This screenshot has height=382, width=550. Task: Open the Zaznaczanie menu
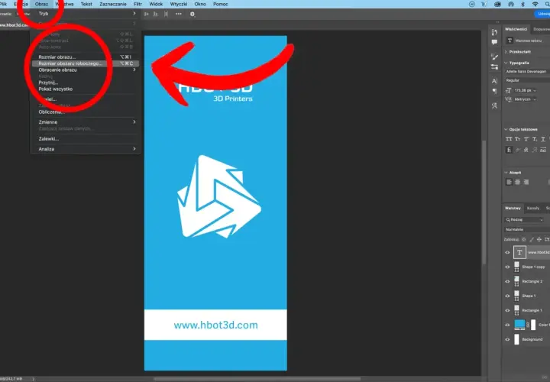[x=113, y=5]
